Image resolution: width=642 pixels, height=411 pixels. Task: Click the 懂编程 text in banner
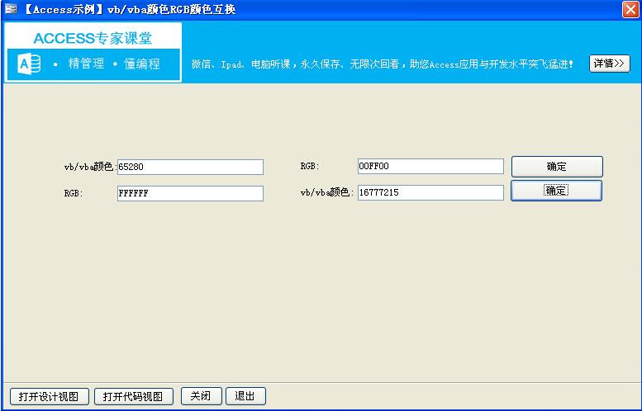pos(141,64)
